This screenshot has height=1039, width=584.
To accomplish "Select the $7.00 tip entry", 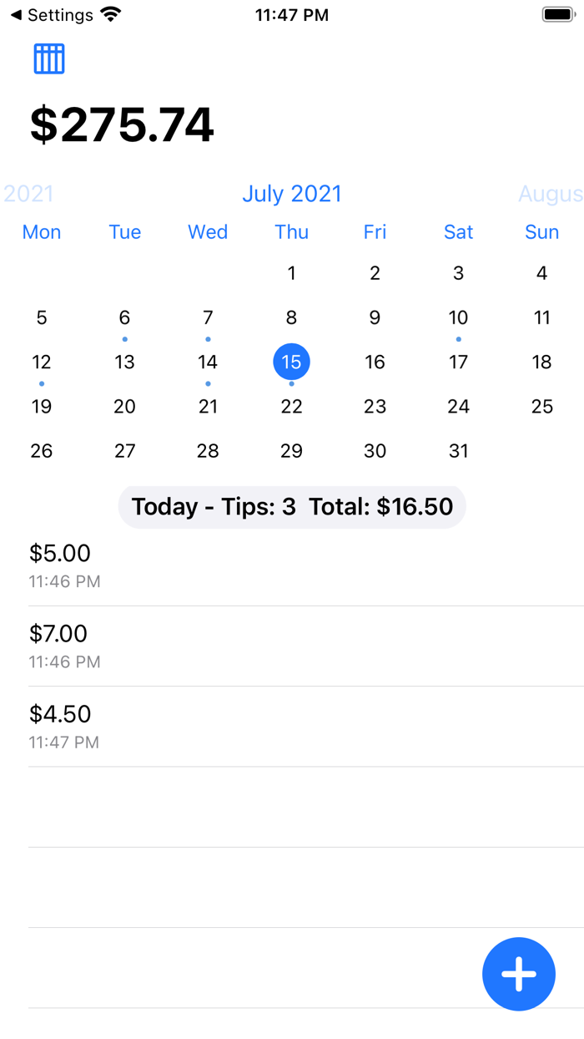I will [x=58, y=634].
